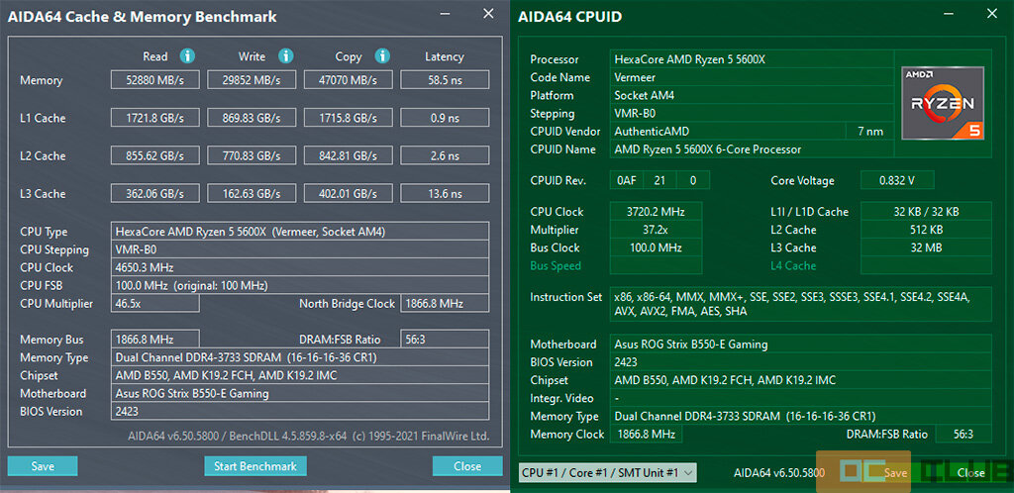The width and height of the screenshot is (1014, 493).
Task: Select the Memory Latency value 58.5 ns
Action: tap(445, 80)
